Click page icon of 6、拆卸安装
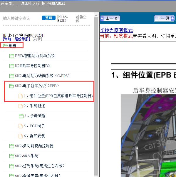 [x=21, y=136]
